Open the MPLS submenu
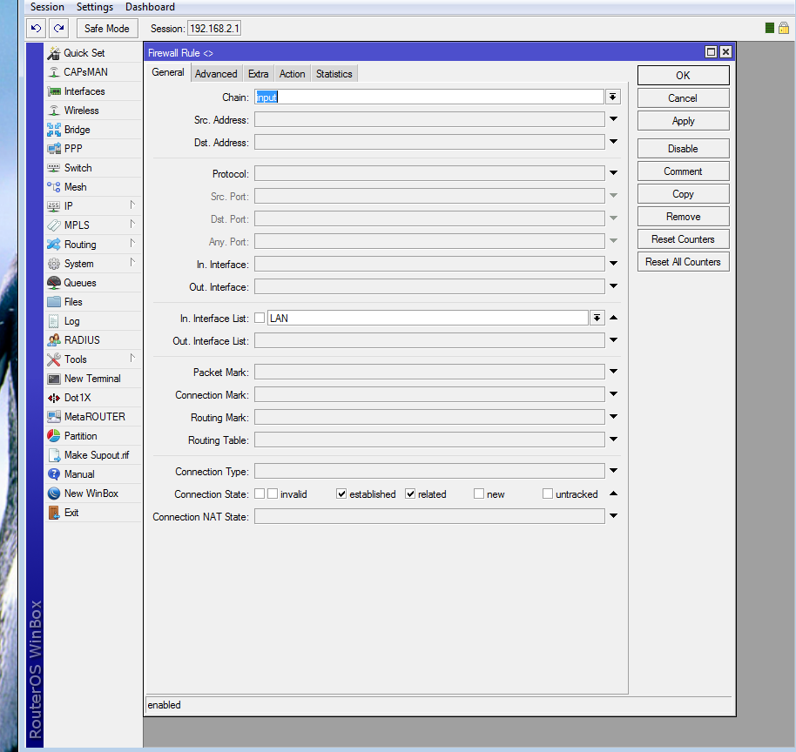 click(x=92, y=225)
